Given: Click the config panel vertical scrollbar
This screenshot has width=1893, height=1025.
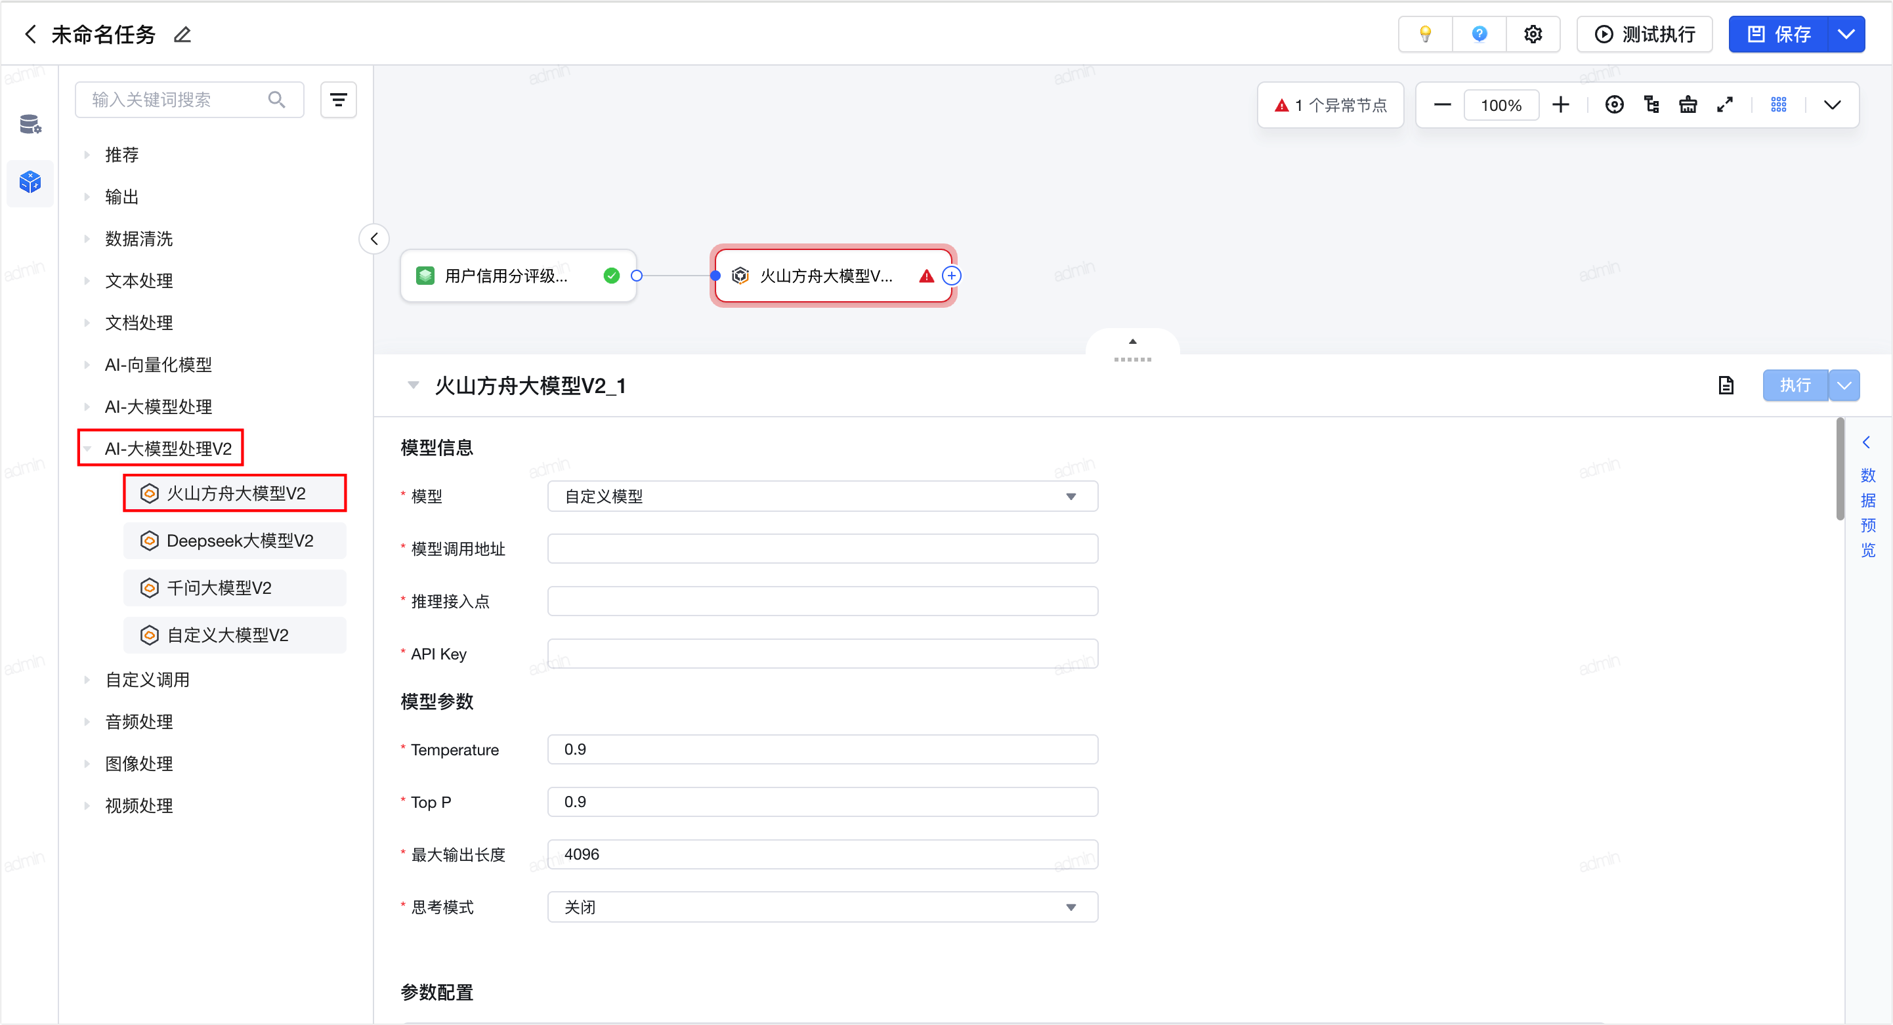Looking at the screenshot, I should pos(1840,469).
